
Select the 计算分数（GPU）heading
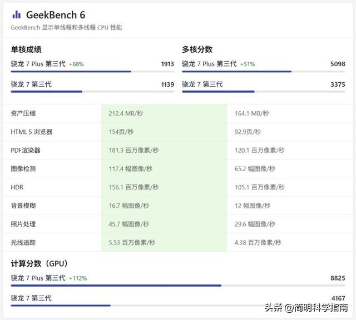coord(39,263)
